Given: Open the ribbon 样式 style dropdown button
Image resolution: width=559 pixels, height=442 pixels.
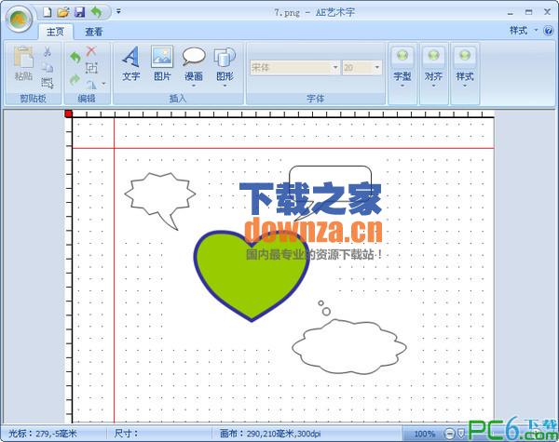Looking at the screenshot, I should click(465, 74).
